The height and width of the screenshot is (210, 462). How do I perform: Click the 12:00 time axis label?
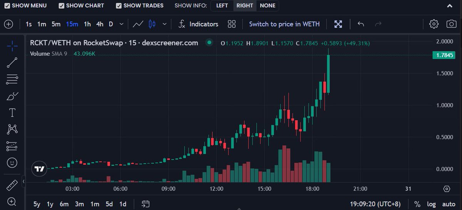click(216, 189)
